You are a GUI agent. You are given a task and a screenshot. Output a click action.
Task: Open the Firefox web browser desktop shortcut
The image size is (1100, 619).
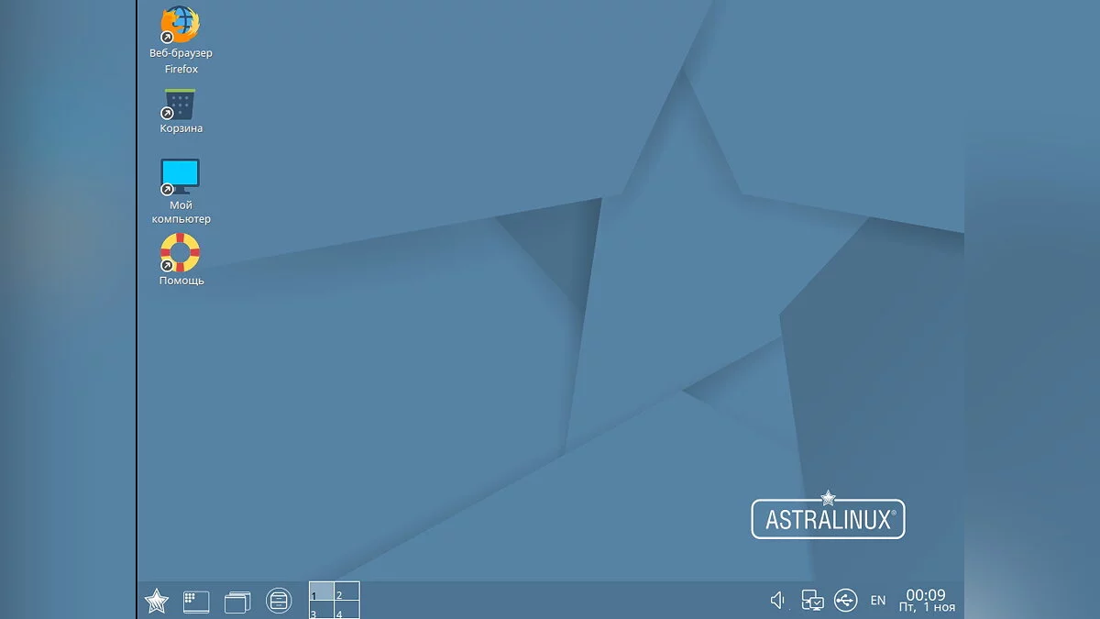click(180, 24)
